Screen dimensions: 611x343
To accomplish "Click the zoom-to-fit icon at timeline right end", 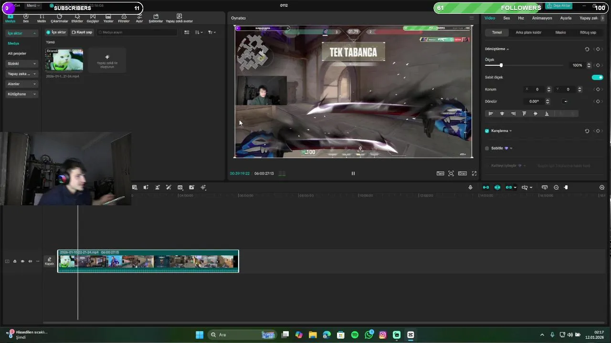I will (x=602, y=187).
